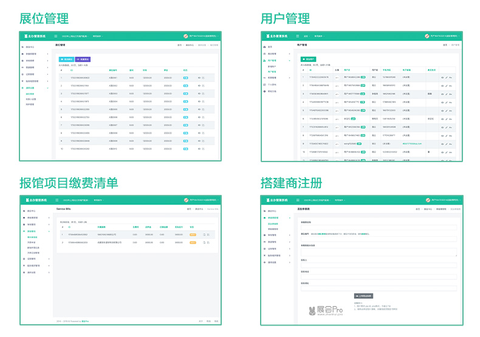
Task: Open the event dropdown in 报馆项目缴费清单 header
Action: (x=76, y=200)
